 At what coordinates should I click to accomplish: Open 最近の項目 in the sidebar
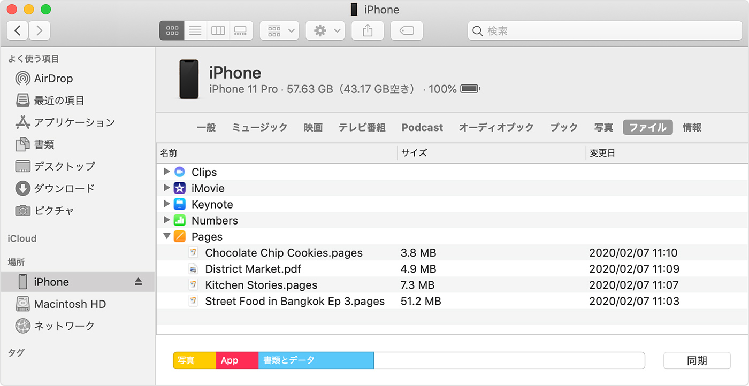coord(49,101)
